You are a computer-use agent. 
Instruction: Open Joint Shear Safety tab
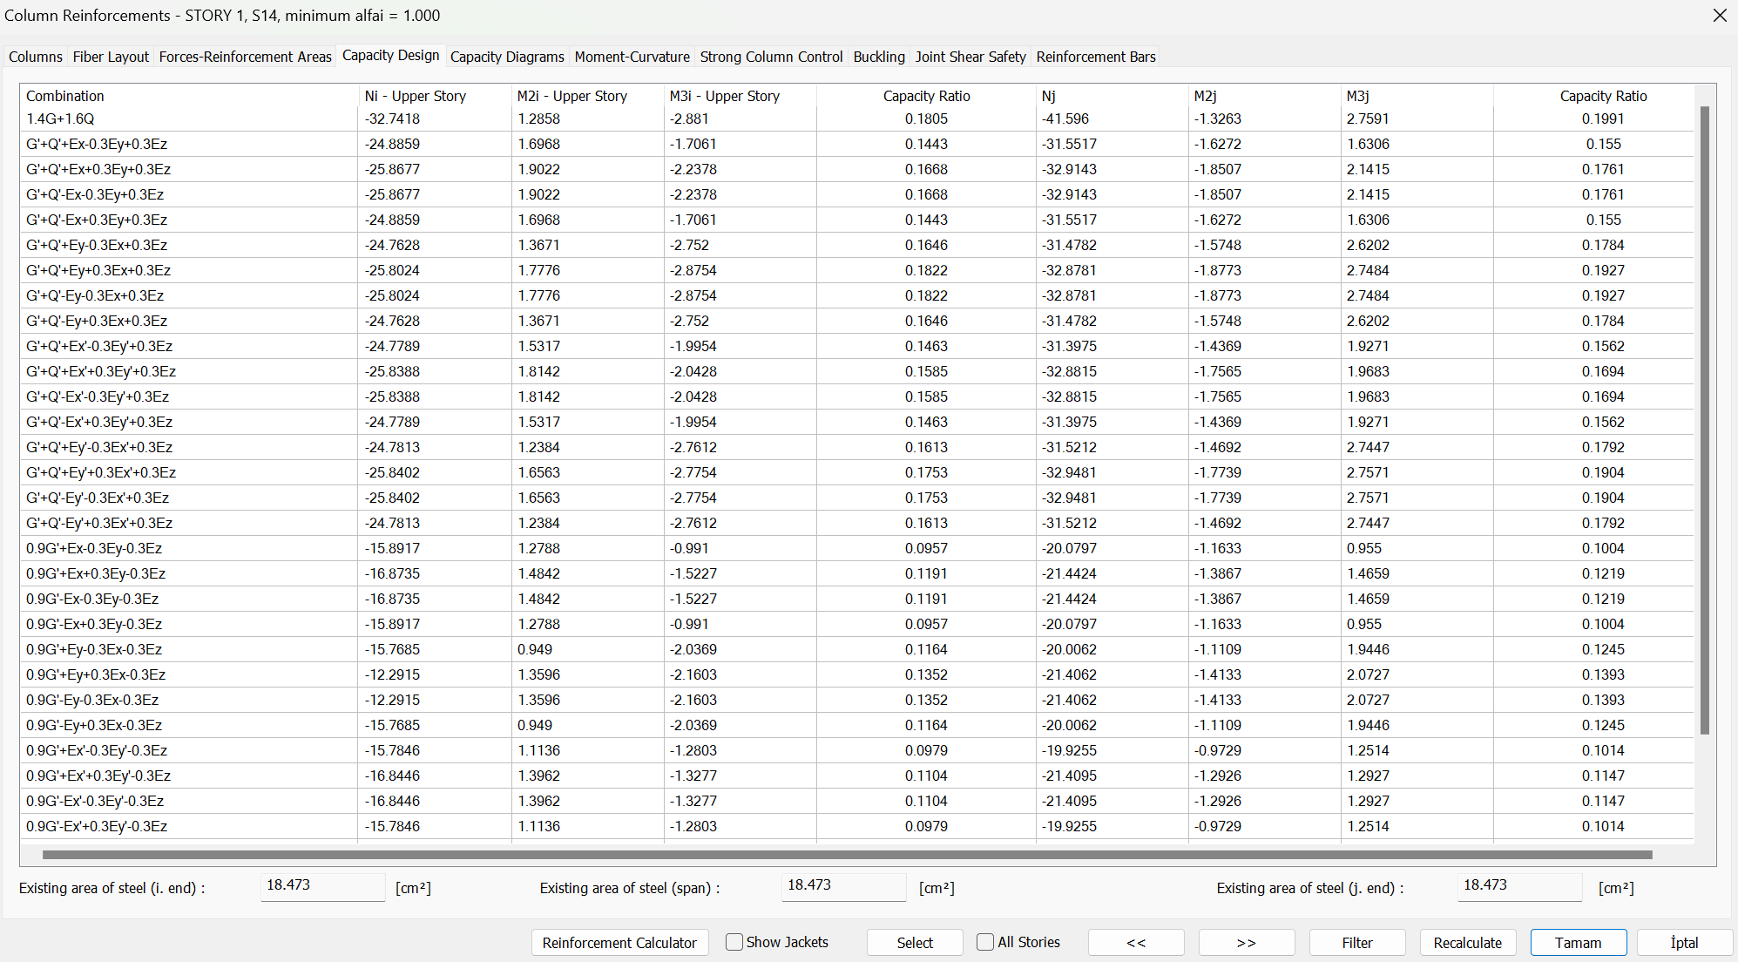click(x=970, y=57)
